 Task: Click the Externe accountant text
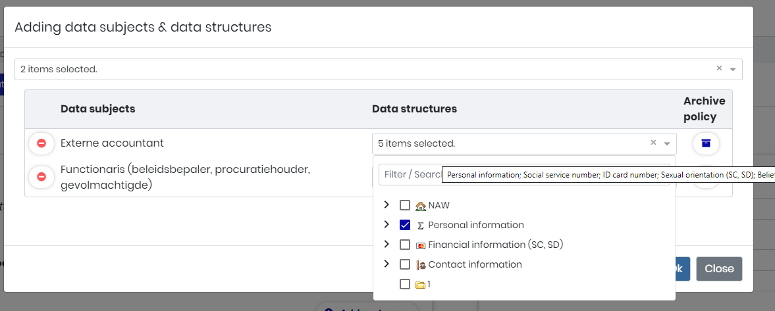tap(112, 143)
